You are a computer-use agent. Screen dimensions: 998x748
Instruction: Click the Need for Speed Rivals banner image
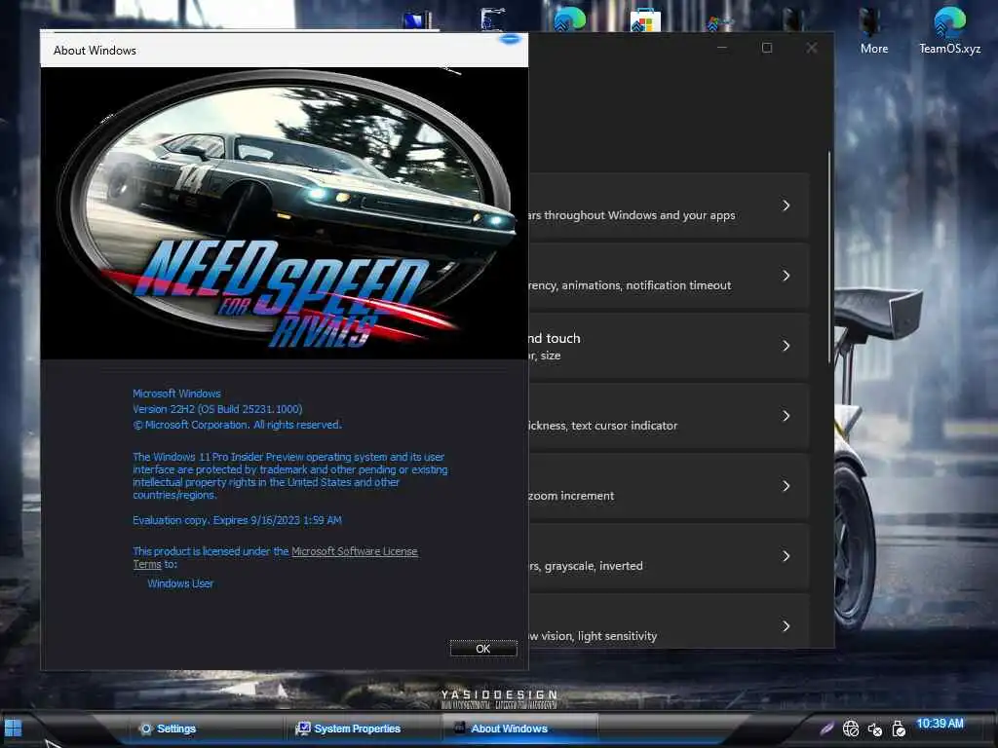(x=285, y=213)
